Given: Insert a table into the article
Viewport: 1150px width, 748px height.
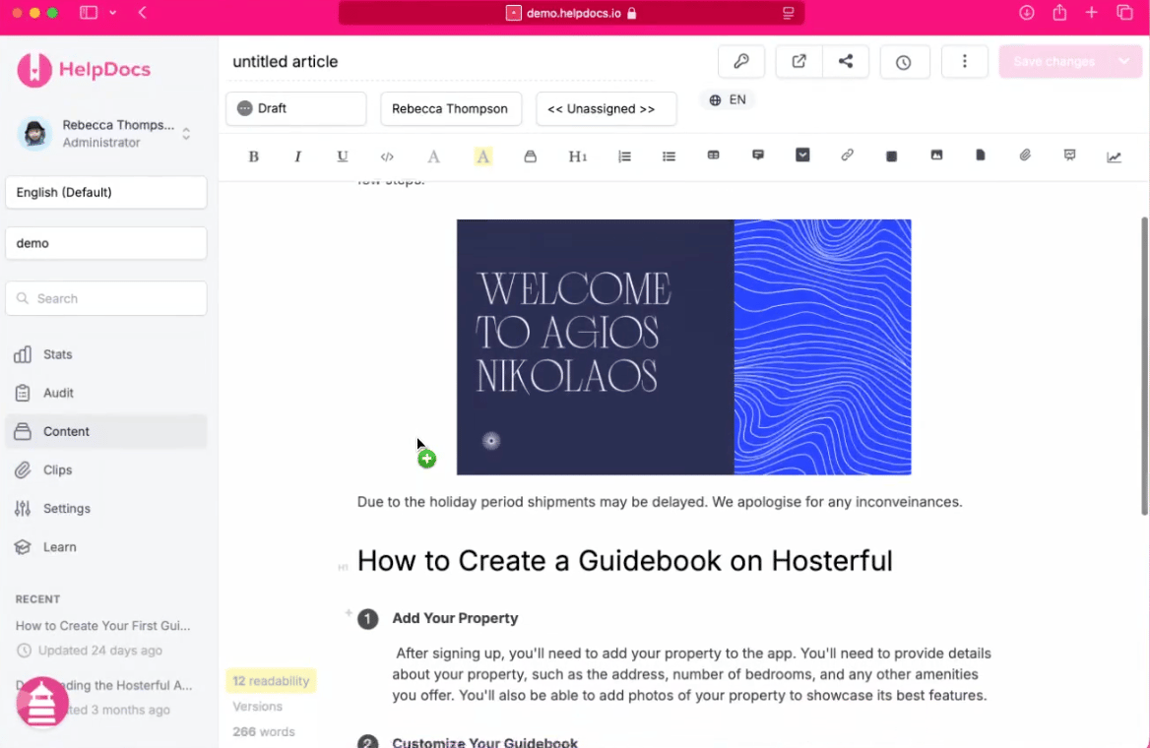Looking at the screenshot, I should coord(713,156).
